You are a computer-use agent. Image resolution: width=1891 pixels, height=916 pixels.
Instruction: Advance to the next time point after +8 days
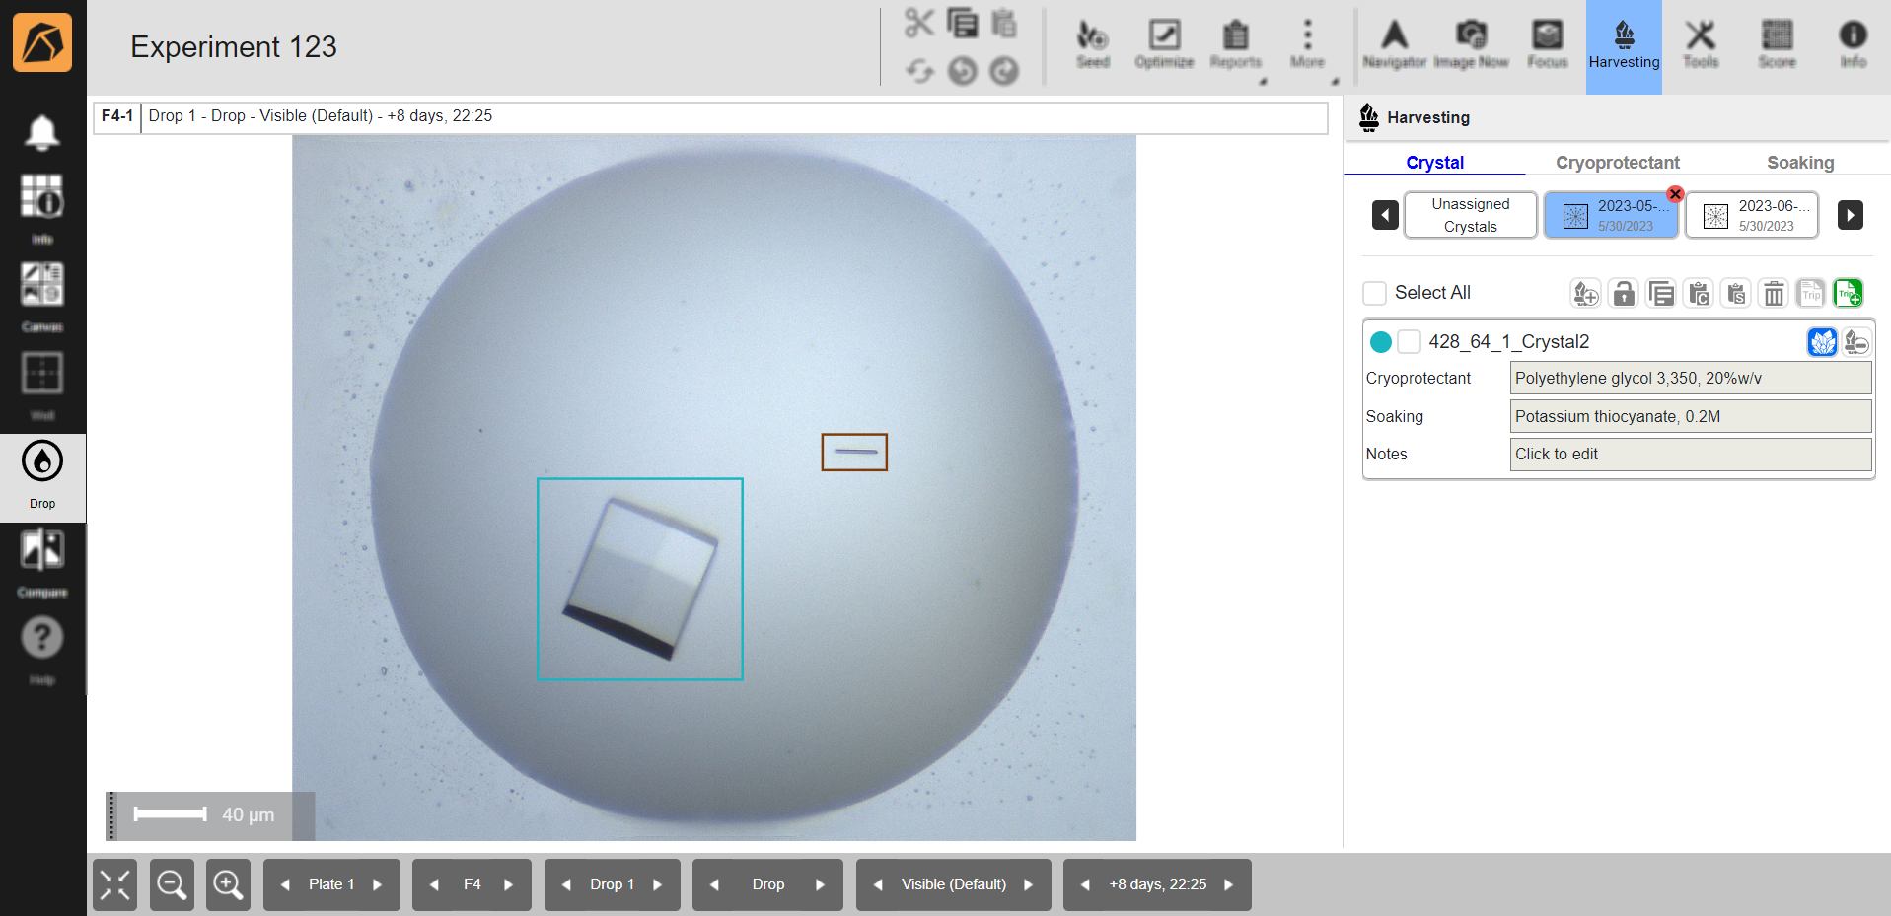1229,884
